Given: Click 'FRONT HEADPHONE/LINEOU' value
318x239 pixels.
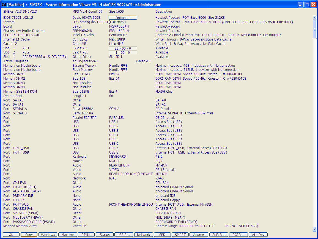Looking at the screenshot, I should [x=131, y=205].
